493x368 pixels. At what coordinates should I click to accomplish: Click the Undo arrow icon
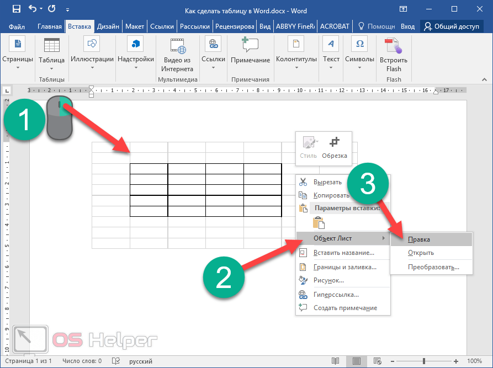click(33, 9)
